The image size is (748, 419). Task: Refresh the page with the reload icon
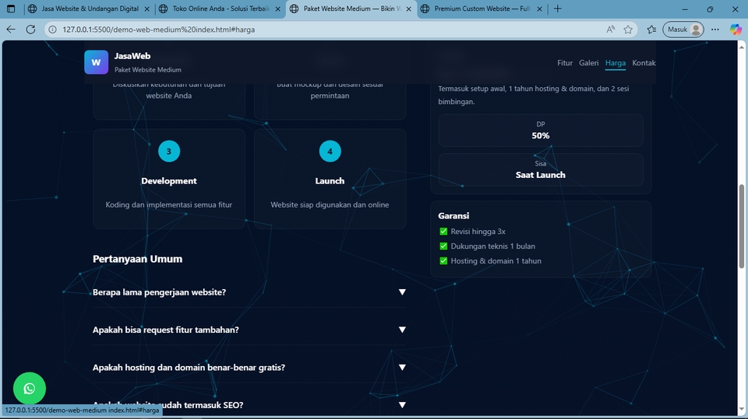point(30,30)
